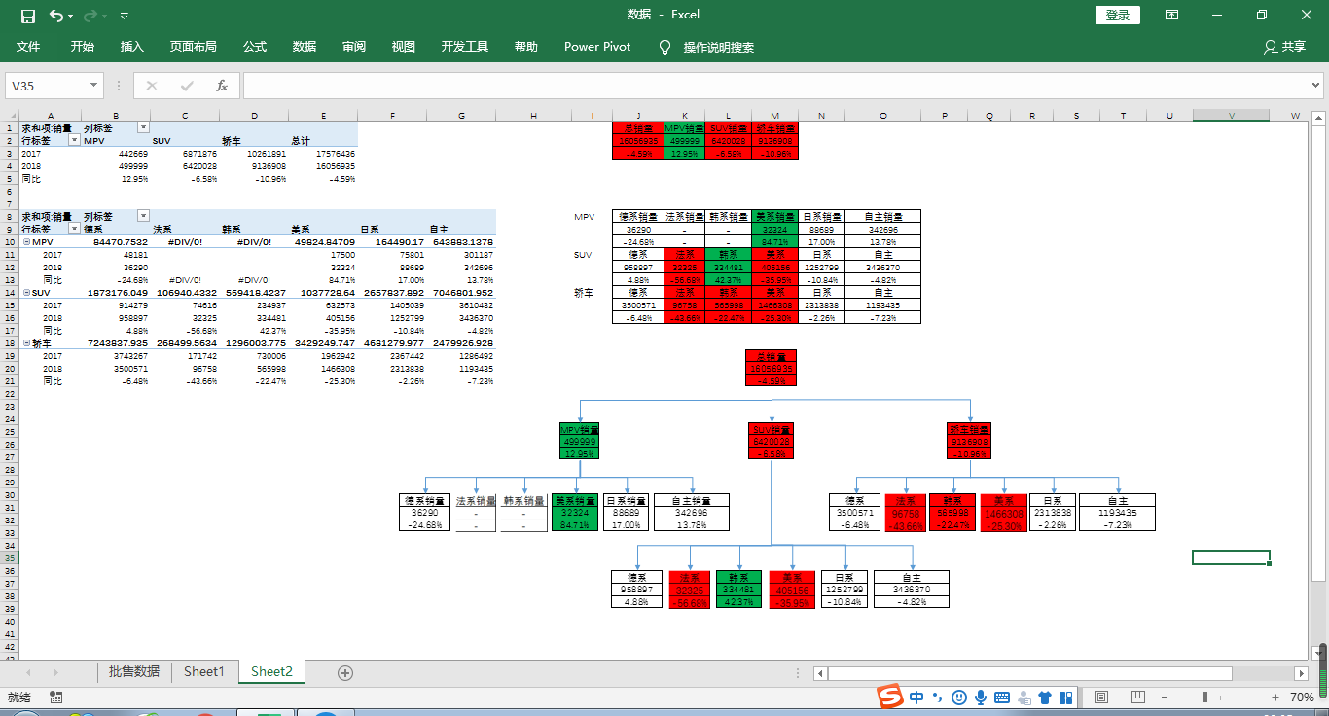
Task: Click the Save icon in quick access toolbar
Action: [x=28, y=16]
